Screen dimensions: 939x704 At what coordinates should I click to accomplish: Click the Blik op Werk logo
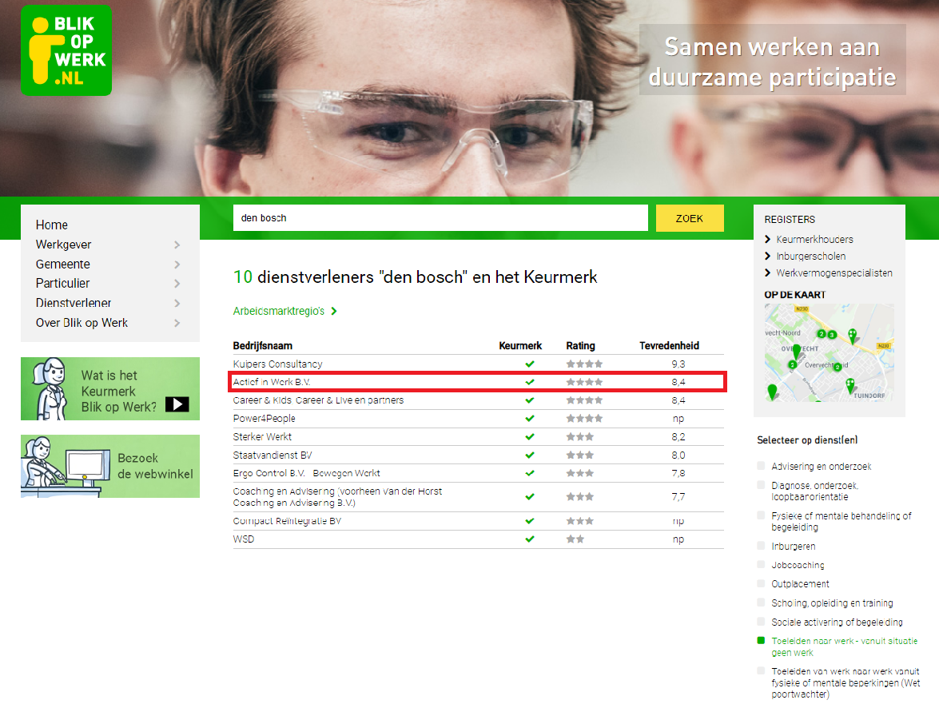[66, 50]
